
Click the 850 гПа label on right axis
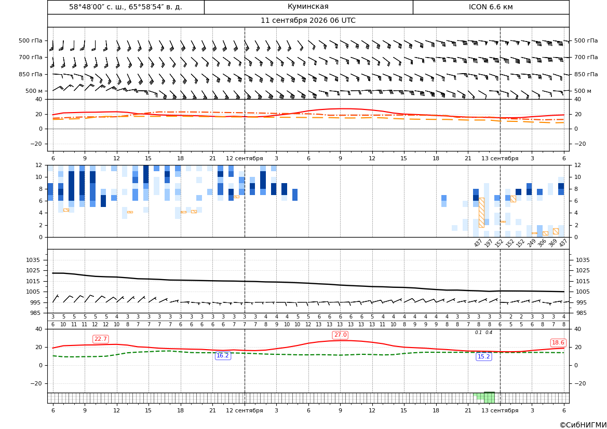(x=586, y=74)
